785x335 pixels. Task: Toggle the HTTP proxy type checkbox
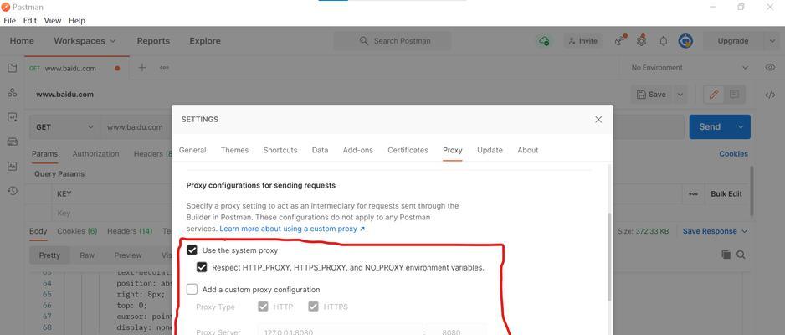coord(264,307)
